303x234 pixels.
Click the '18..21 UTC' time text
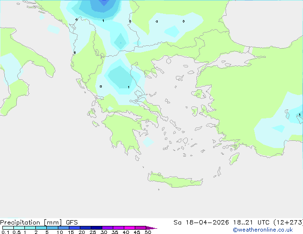click(251, 223)
